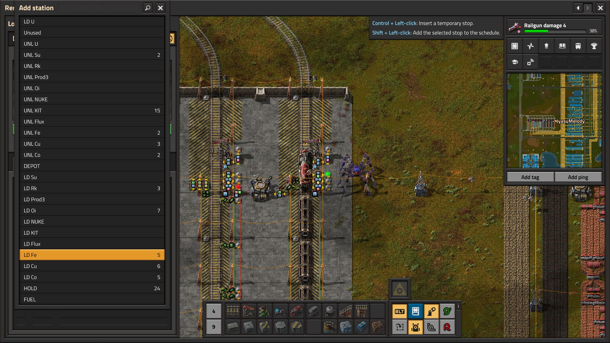Click the Railgun damage research icon
Image resolution: width=610 pixels, height=343 pixels.
coord(515,28)
